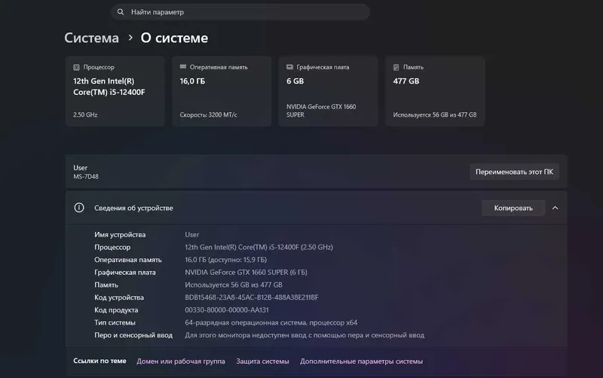
Task: Open the Процессор card showing i5-12400F
Action: point(115,91)
